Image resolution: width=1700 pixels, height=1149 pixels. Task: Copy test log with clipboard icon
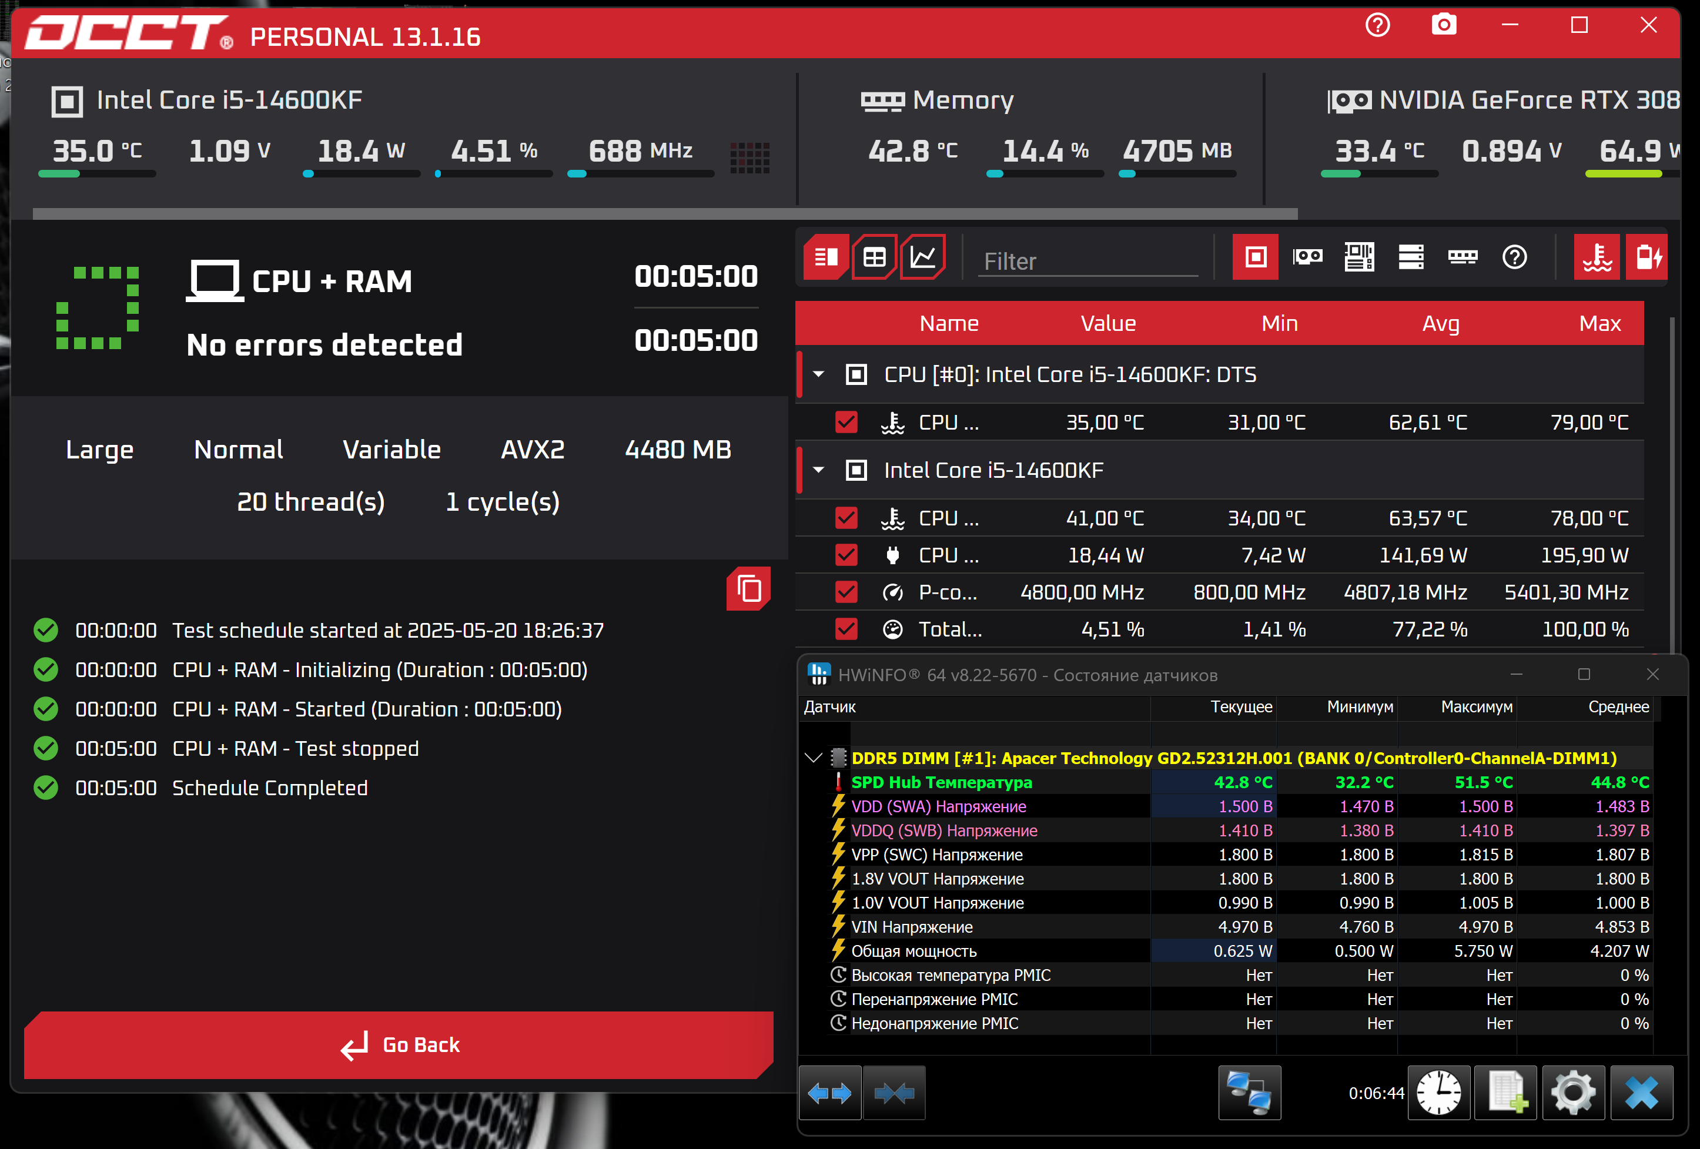tap(748, 589)
